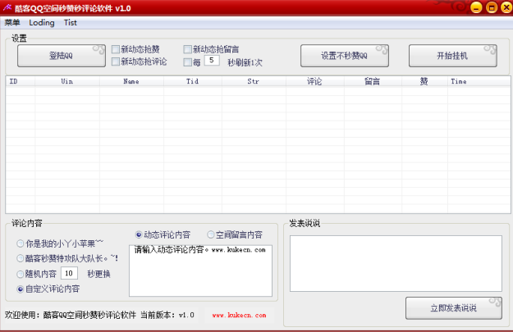This screenshot has width=513, height=332.
Task: Open the 菜单 menu
Action: [12, 22]
